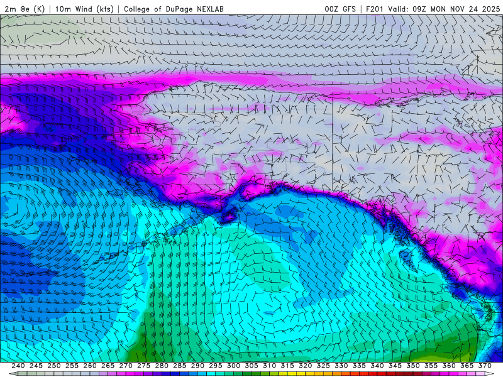Image resolution: width=503 pixels, height=377 pixels.
Task: Click the 305 value on the color scale
Action: [251, 366]
